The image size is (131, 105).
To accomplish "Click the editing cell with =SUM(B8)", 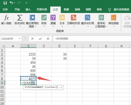I will tap(28, 83).
